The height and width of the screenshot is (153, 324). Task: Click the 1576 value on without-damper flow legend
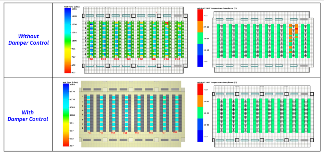74,24
